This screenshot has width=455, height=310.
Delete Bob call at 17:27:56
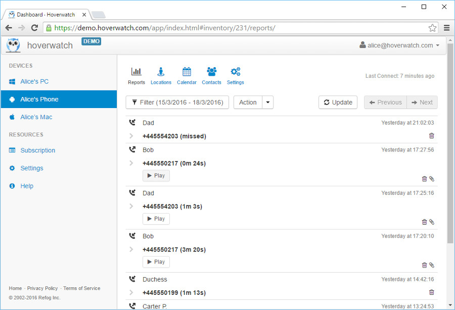pos(424,179)
